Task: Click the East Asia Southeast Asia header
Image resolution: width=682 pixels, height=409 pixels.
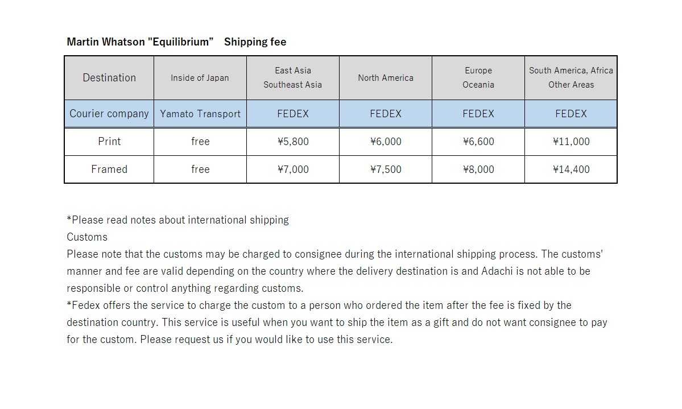Action: [x=292, y=78]
